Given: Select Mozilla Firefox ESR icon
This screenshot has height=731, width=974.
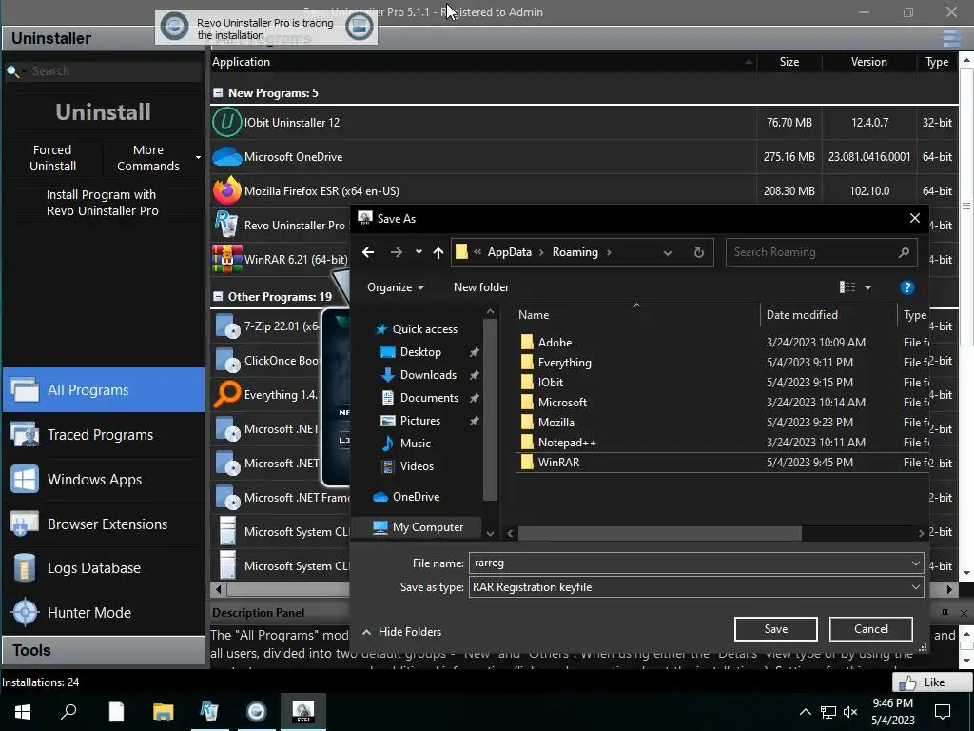Looking at the screenshot, I should point(226,190).
